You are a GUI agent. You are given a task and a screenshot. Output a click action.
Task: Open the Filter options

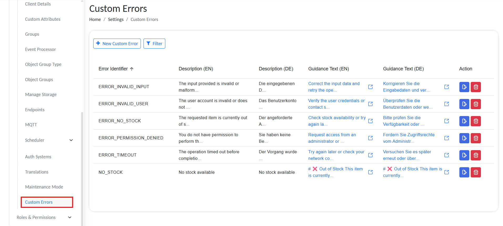coord(154,44)
